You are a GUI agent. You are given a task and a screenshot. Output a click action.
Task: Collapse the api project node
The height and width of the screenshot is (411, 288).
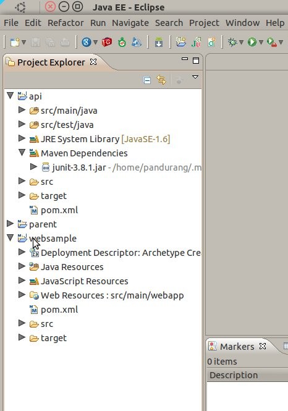point(11,95)
